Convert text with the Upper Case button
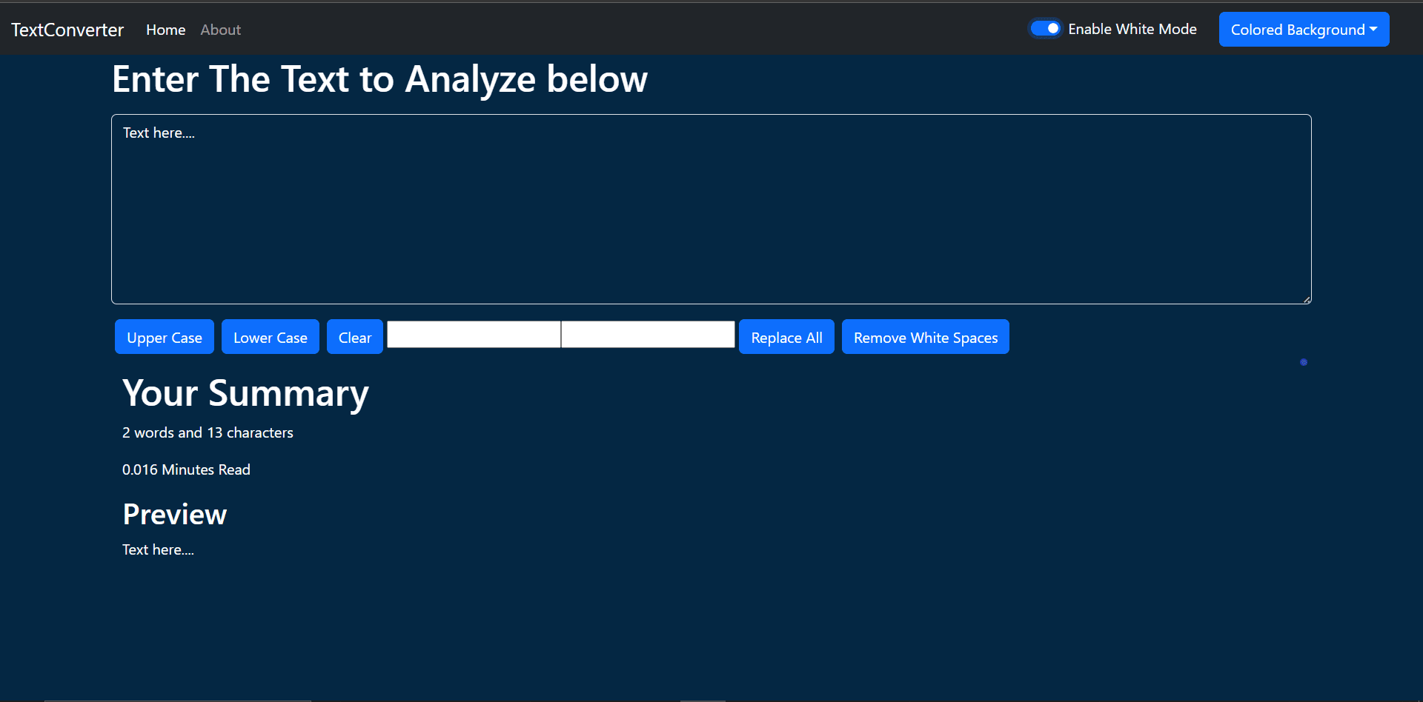This screenshot has height=702, width=1423. pos(164,337)
